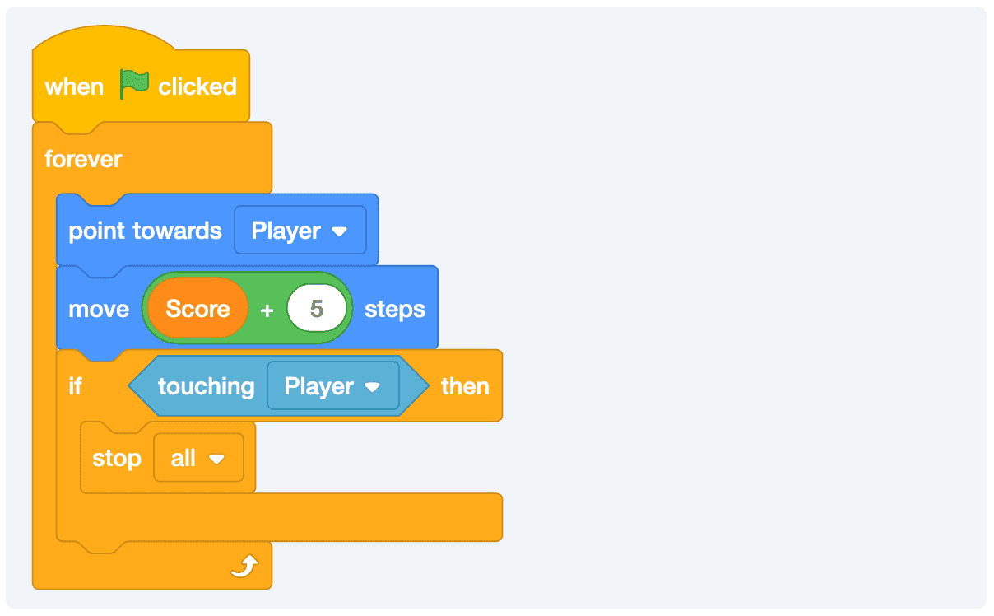Expand the "all" dropdown in the stop block
Viewport: 994px width, 616px height.
point(198,459)
